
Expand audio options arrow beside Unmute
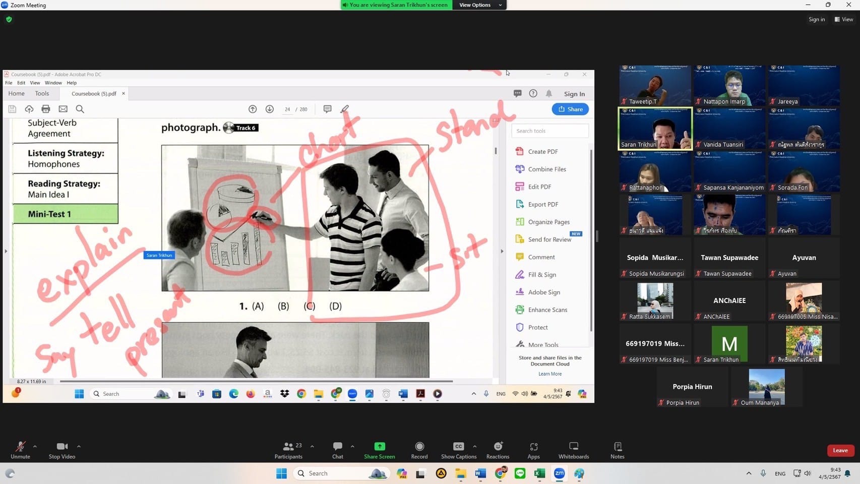[35, 446]
